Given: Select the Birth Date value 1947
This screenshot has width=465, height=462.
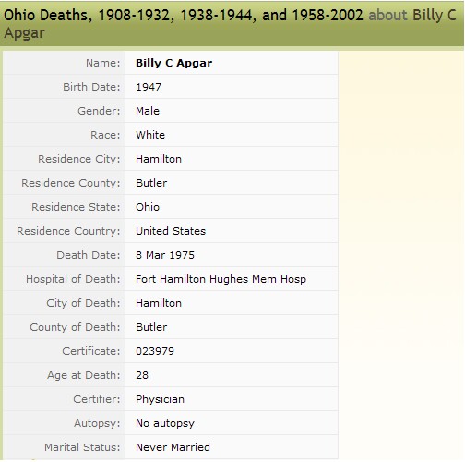Looking at the screenshot, I should 149,87.
